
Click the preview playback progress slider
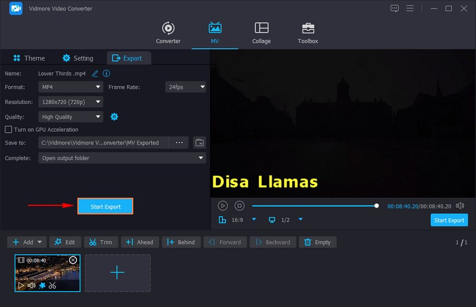tap(314, 206)
